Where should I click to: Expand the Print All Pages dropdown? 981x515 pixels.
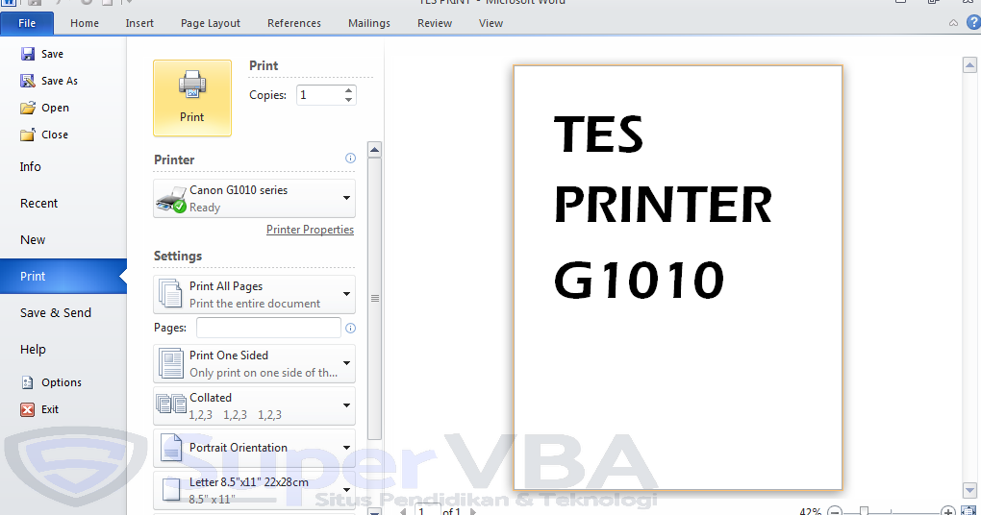click(x=346, y=294)
